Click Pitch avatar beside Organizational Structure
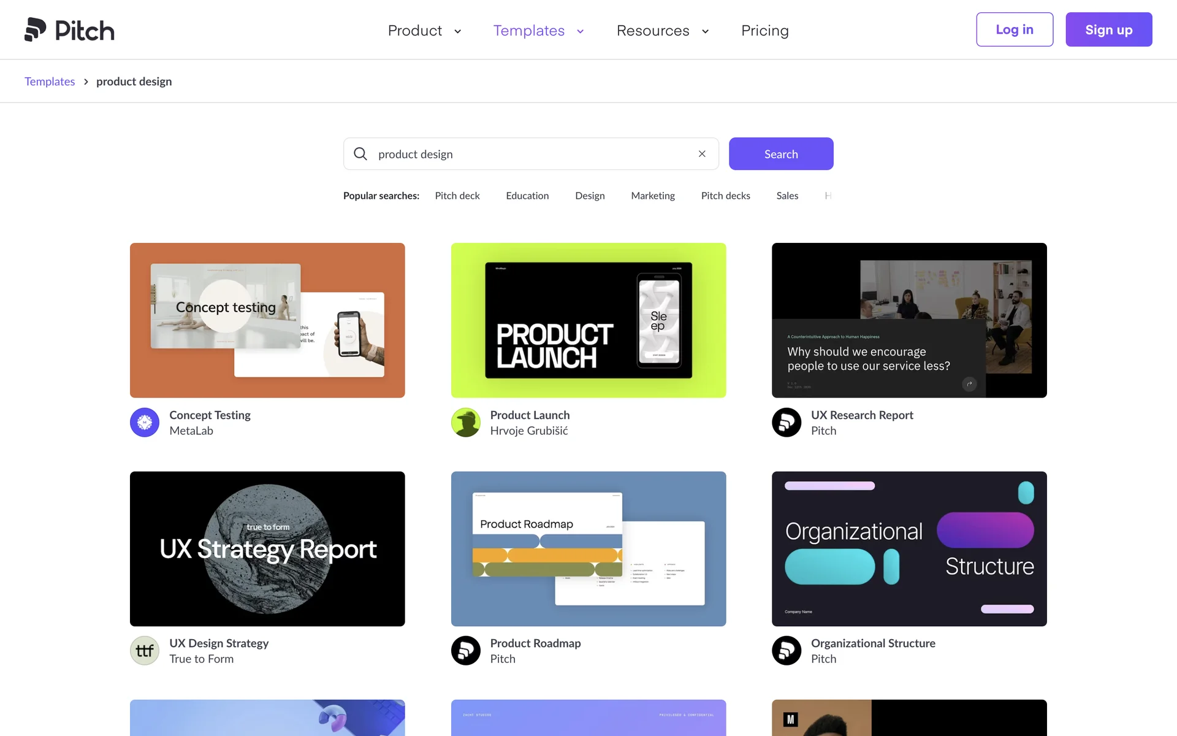The image size is (1177, 736). pos(787,651)
